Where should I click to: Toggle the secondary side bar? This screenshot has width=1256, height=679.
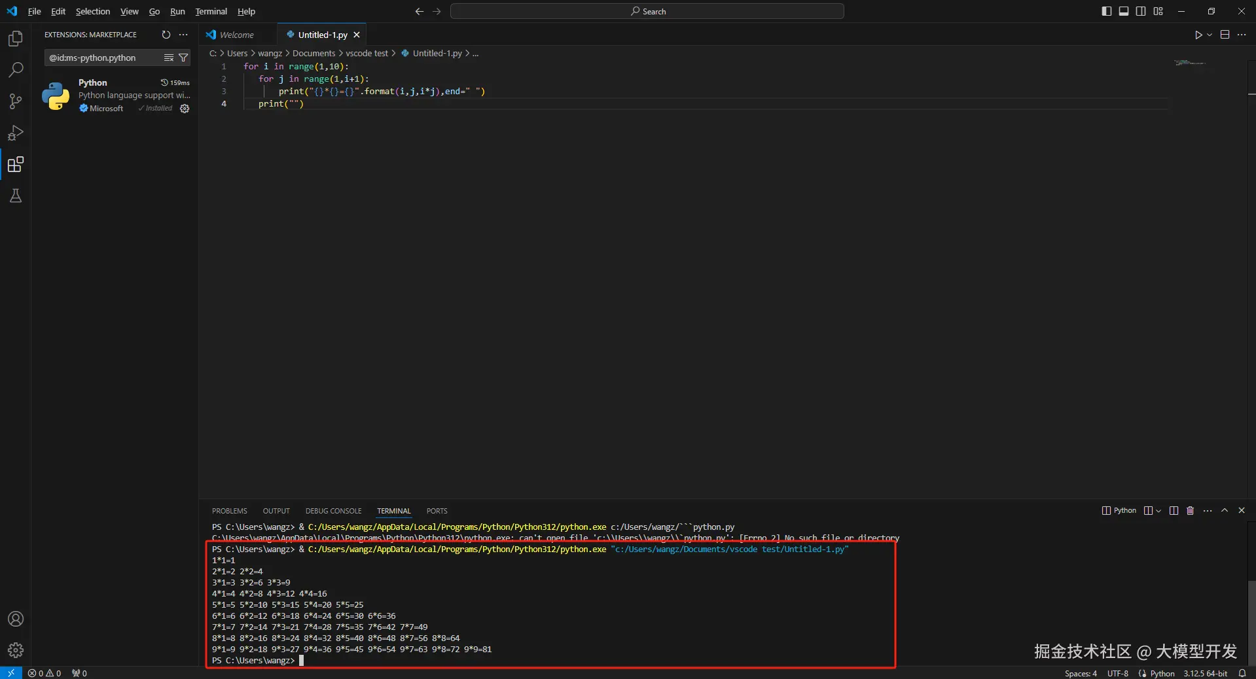(x=1141, y=11)
